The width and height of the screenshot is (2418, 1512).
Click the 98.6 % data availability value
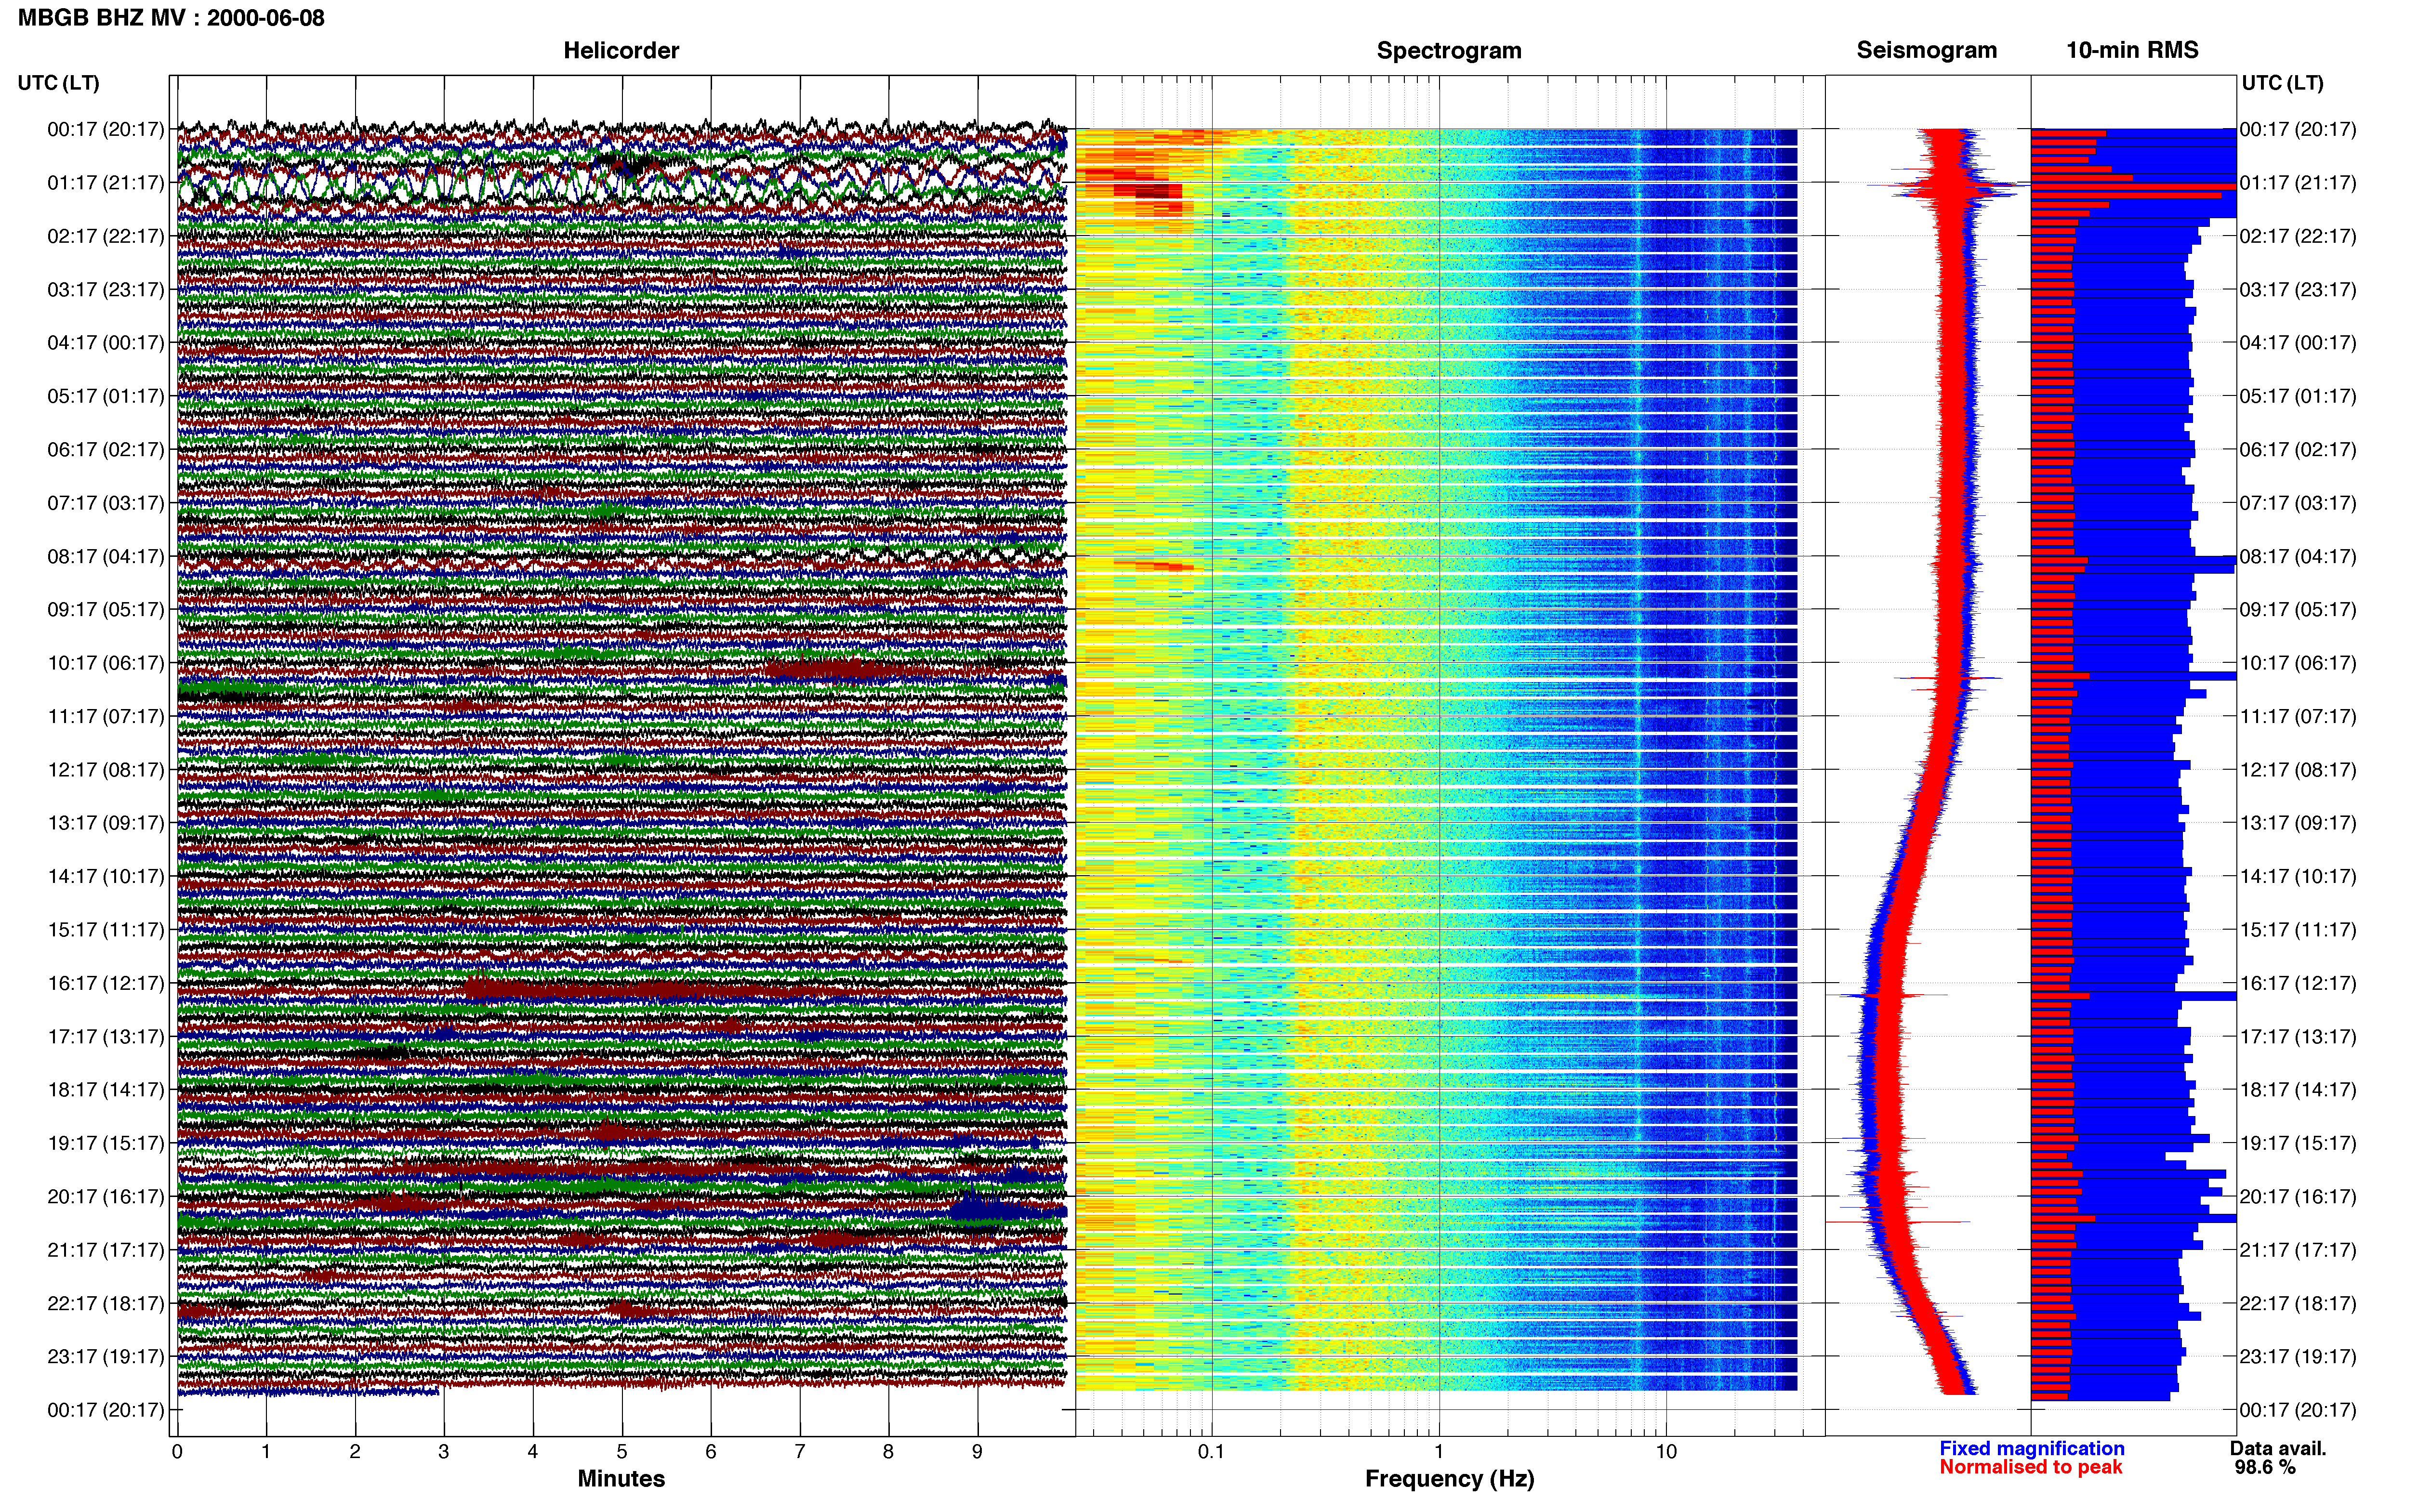[2265, 1467]
